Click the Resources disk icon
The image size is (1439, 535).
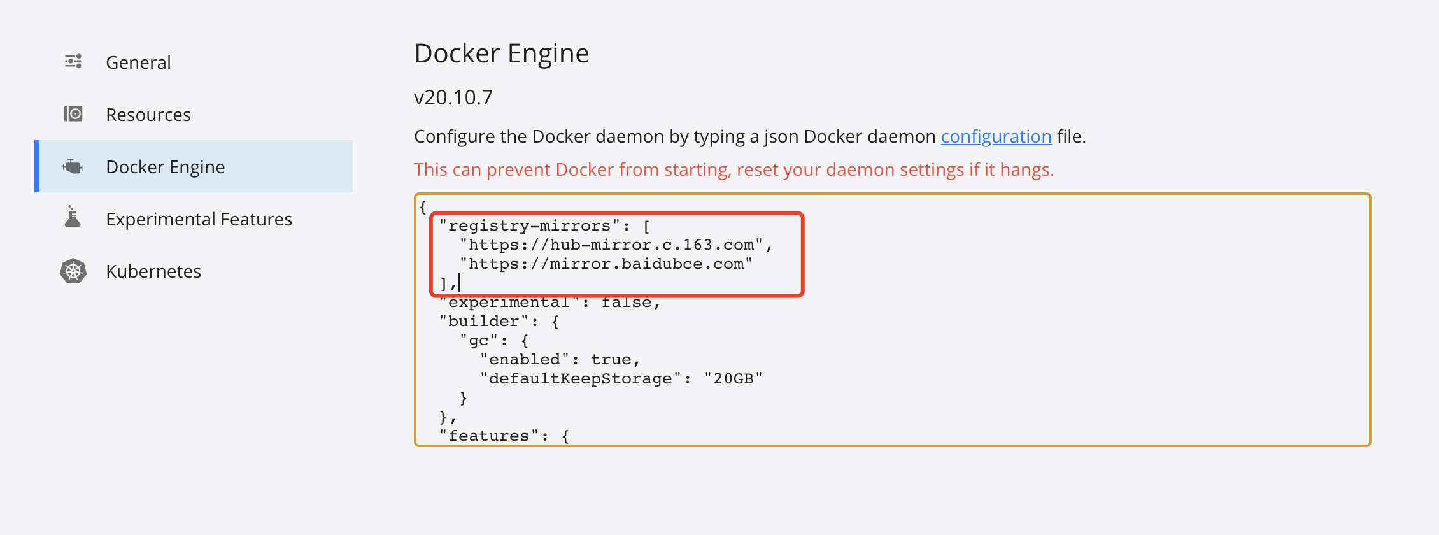tap(73, 114)
